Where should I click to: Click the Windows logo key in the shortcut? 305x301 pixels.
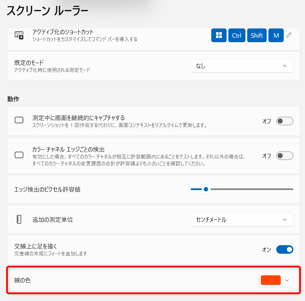218,35
